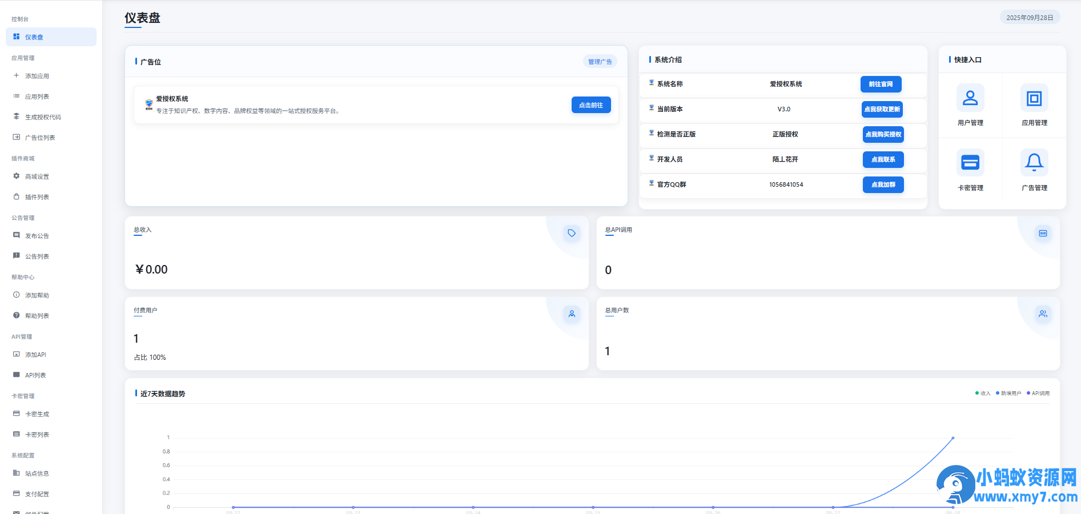
Task: Click 点我获取更新 button
Action: 882,109
